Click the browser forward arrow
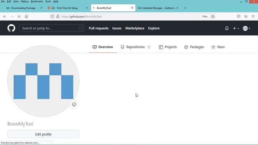Screen dimensions: 258x145 (x=12, y=17)
